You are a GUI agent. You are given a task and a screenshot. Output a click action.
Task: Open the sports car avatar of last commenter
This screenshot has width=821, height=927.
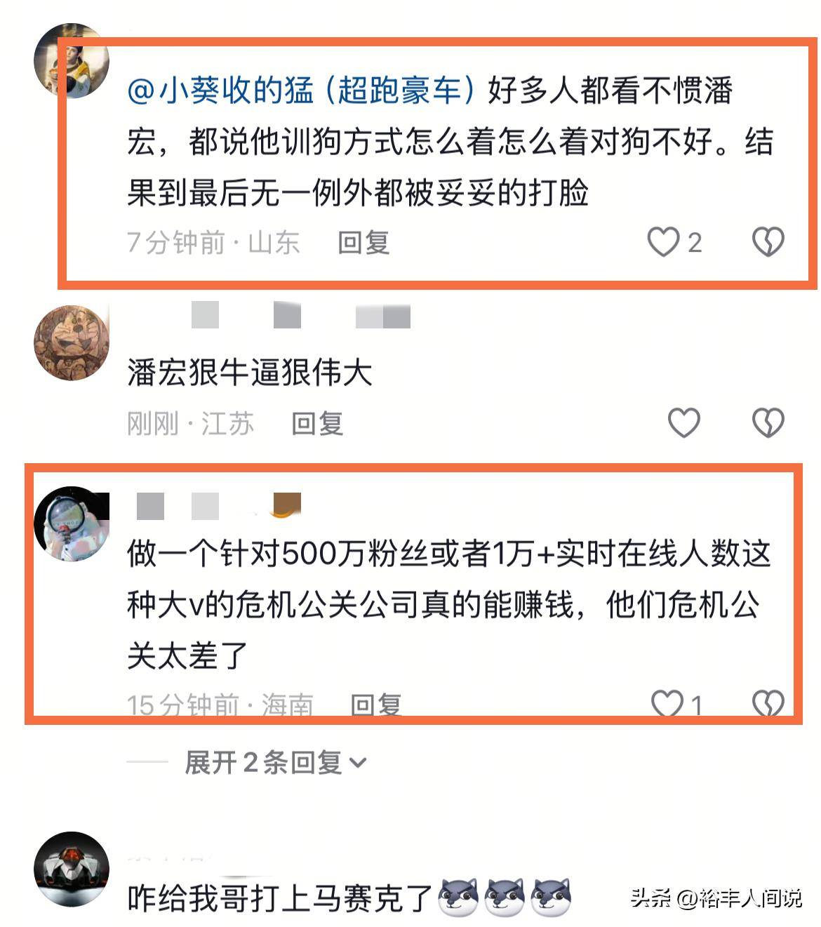(x=72, y=869)
